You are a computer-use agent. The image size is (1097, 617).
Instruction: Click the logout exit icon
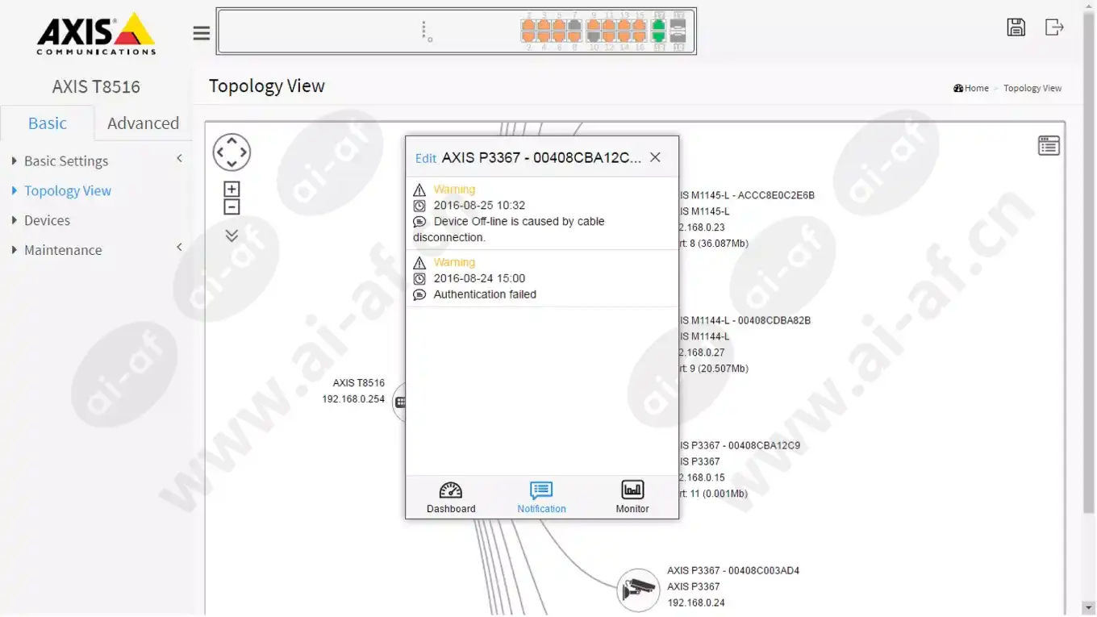[1054, 27]
